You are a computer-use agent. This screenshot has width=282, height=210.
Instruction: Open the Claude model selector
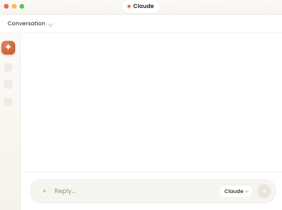pos(236,191)
